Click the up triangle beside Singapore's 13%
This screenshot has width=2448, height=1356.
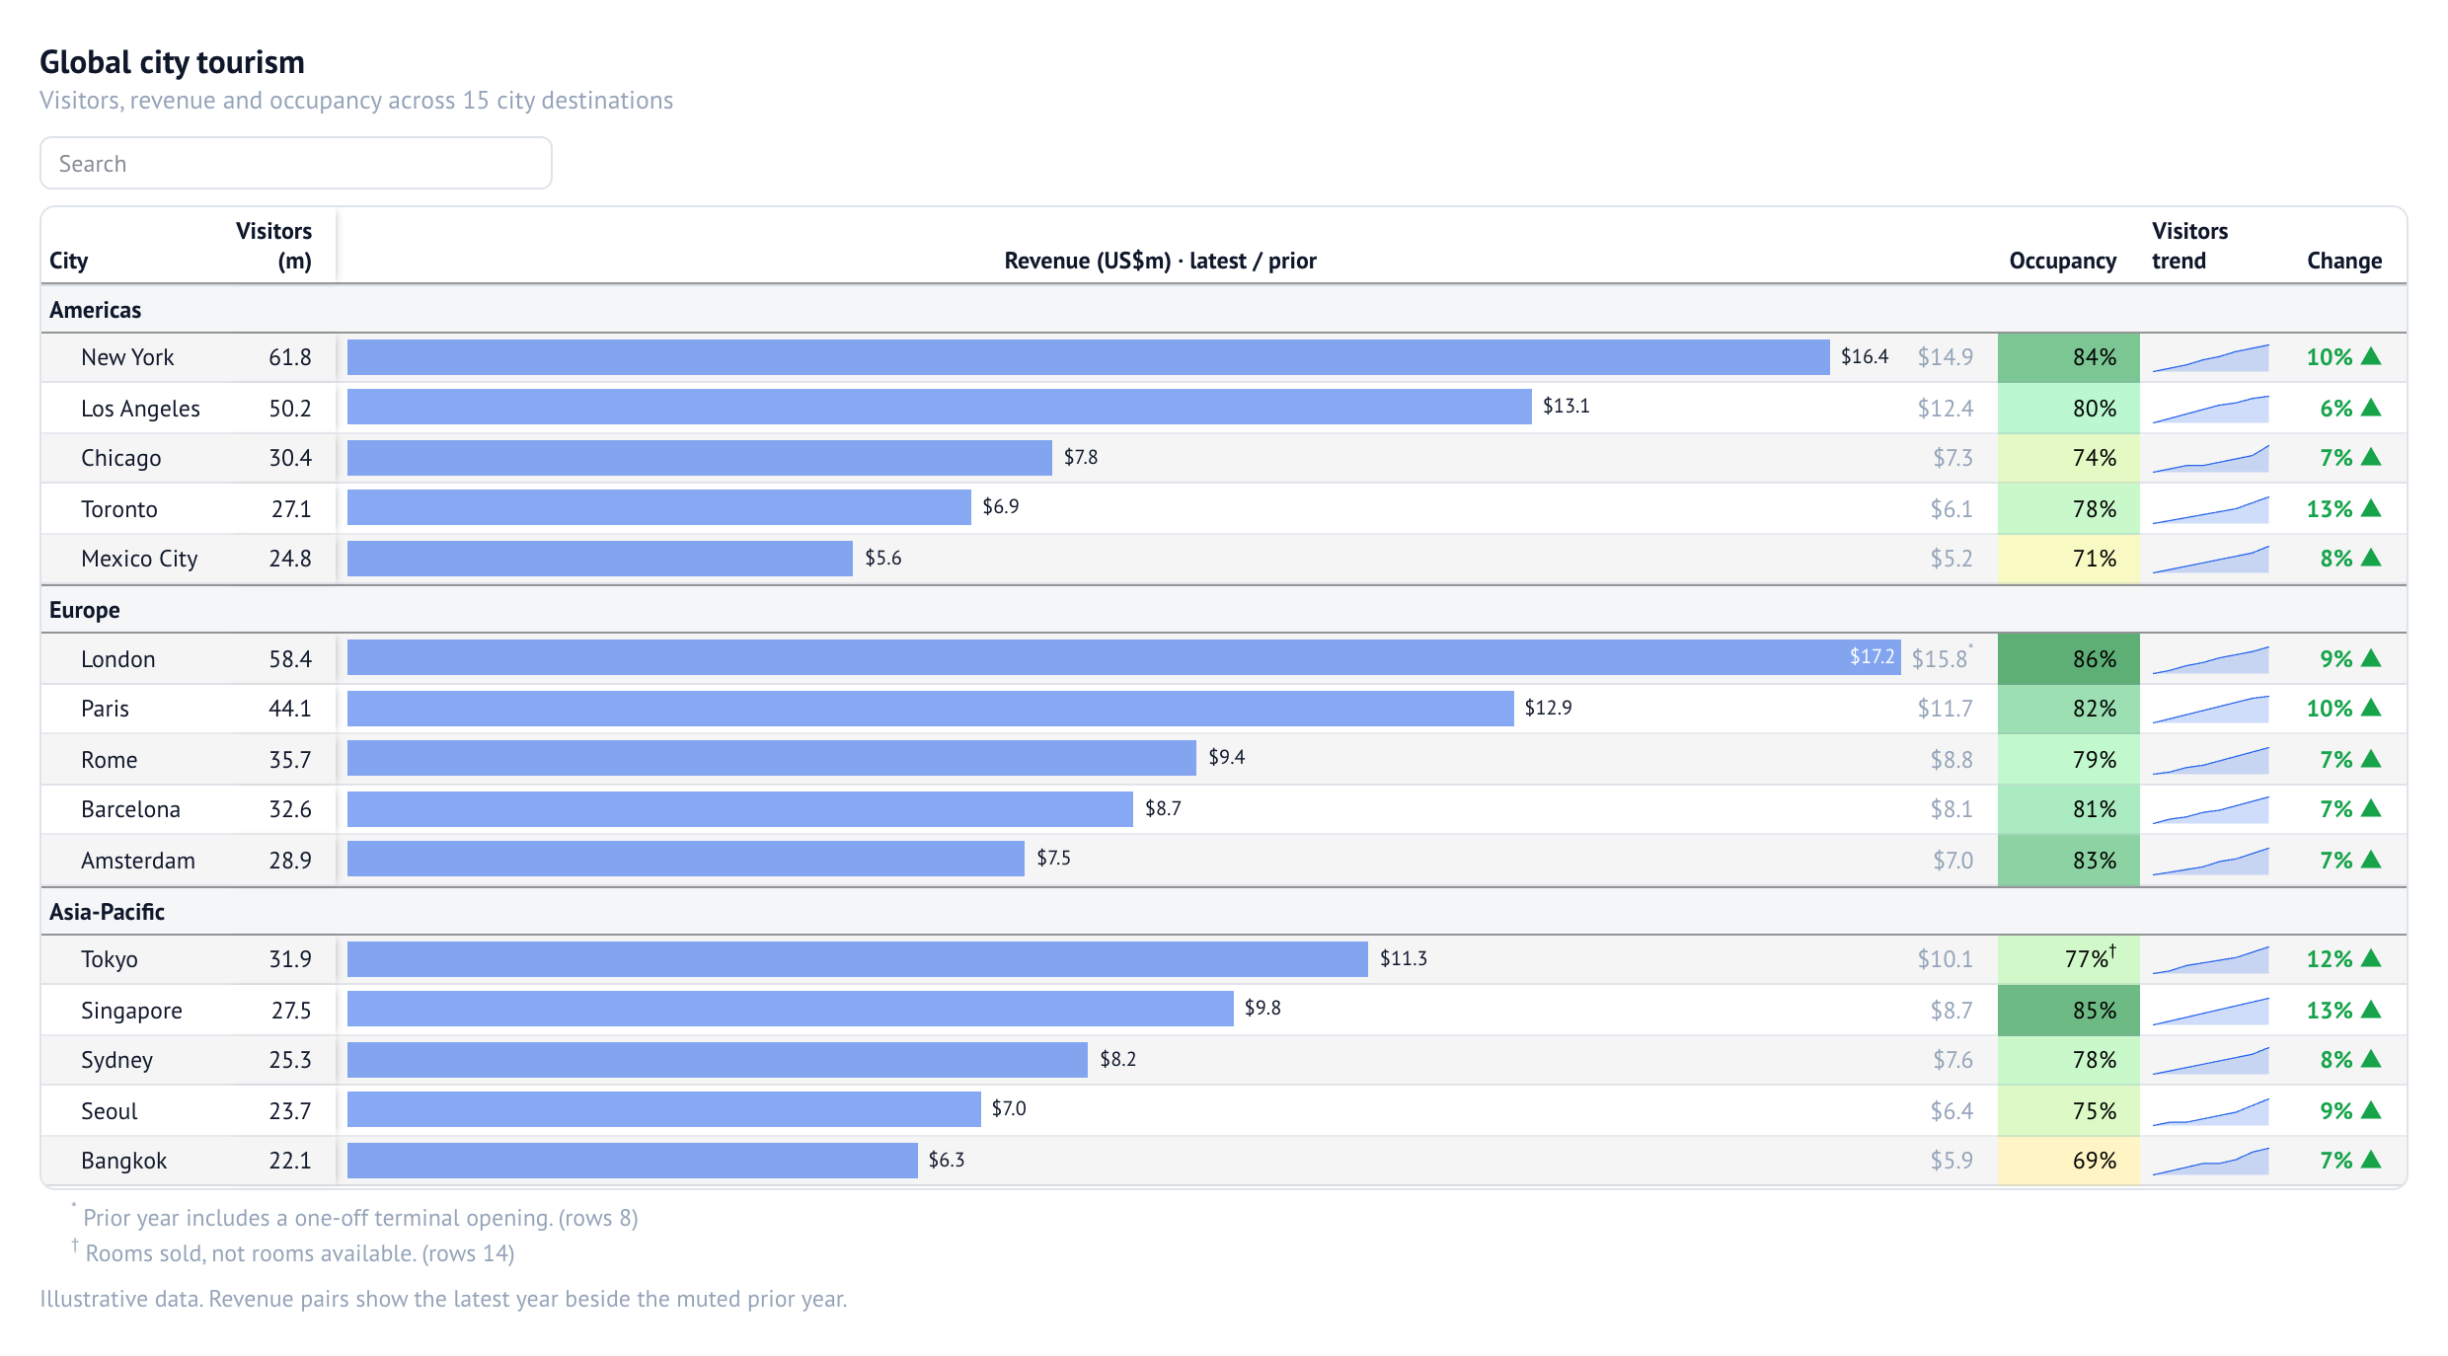pyautogui.click(x=2371, y=1011)
